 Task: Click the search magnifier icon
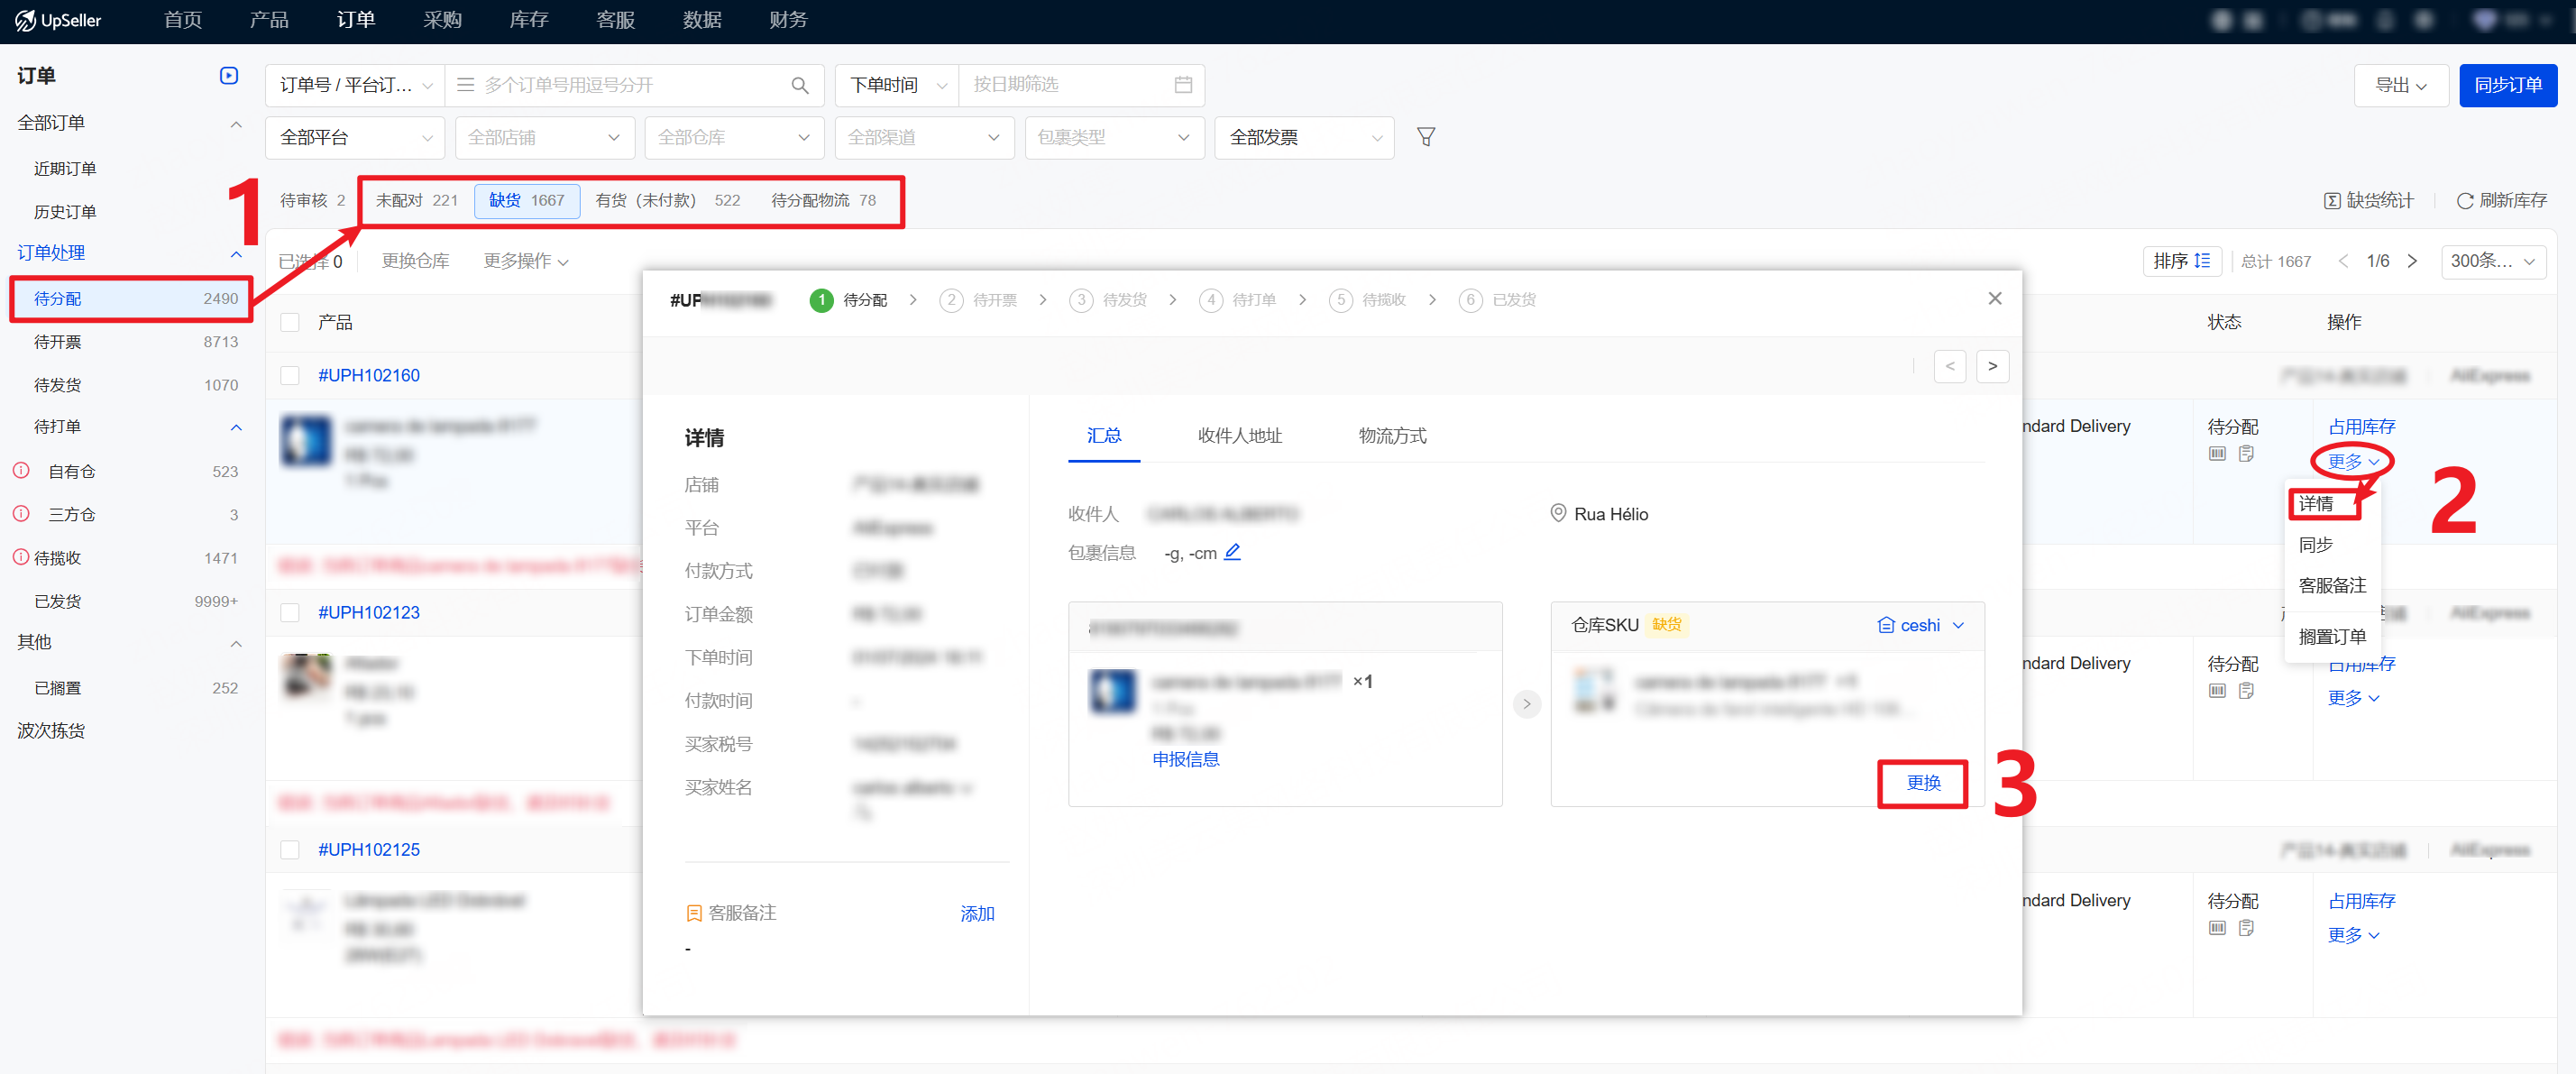pyautogui.click(x=799, y=86)
